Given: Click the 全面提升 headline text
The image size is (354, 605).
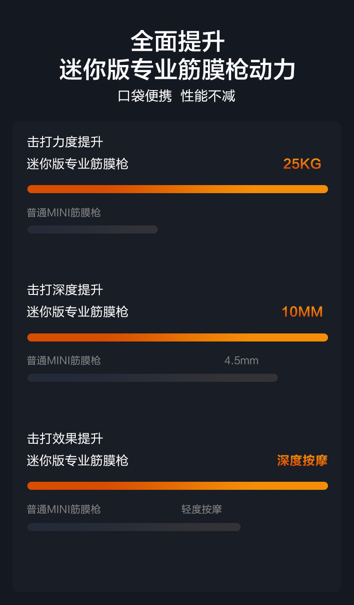Looking at the screenshot, I should (x=177, y=42).
